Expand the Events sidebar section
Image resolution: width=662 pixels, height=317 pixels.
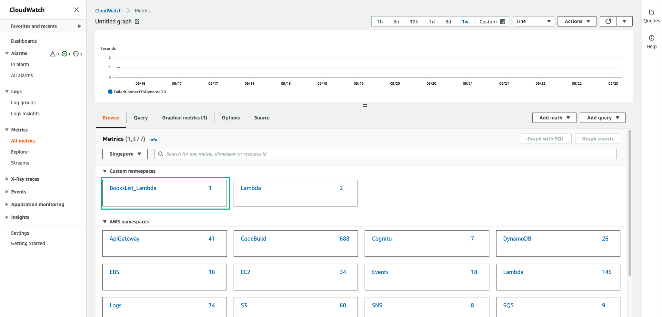tap(7, 192)
